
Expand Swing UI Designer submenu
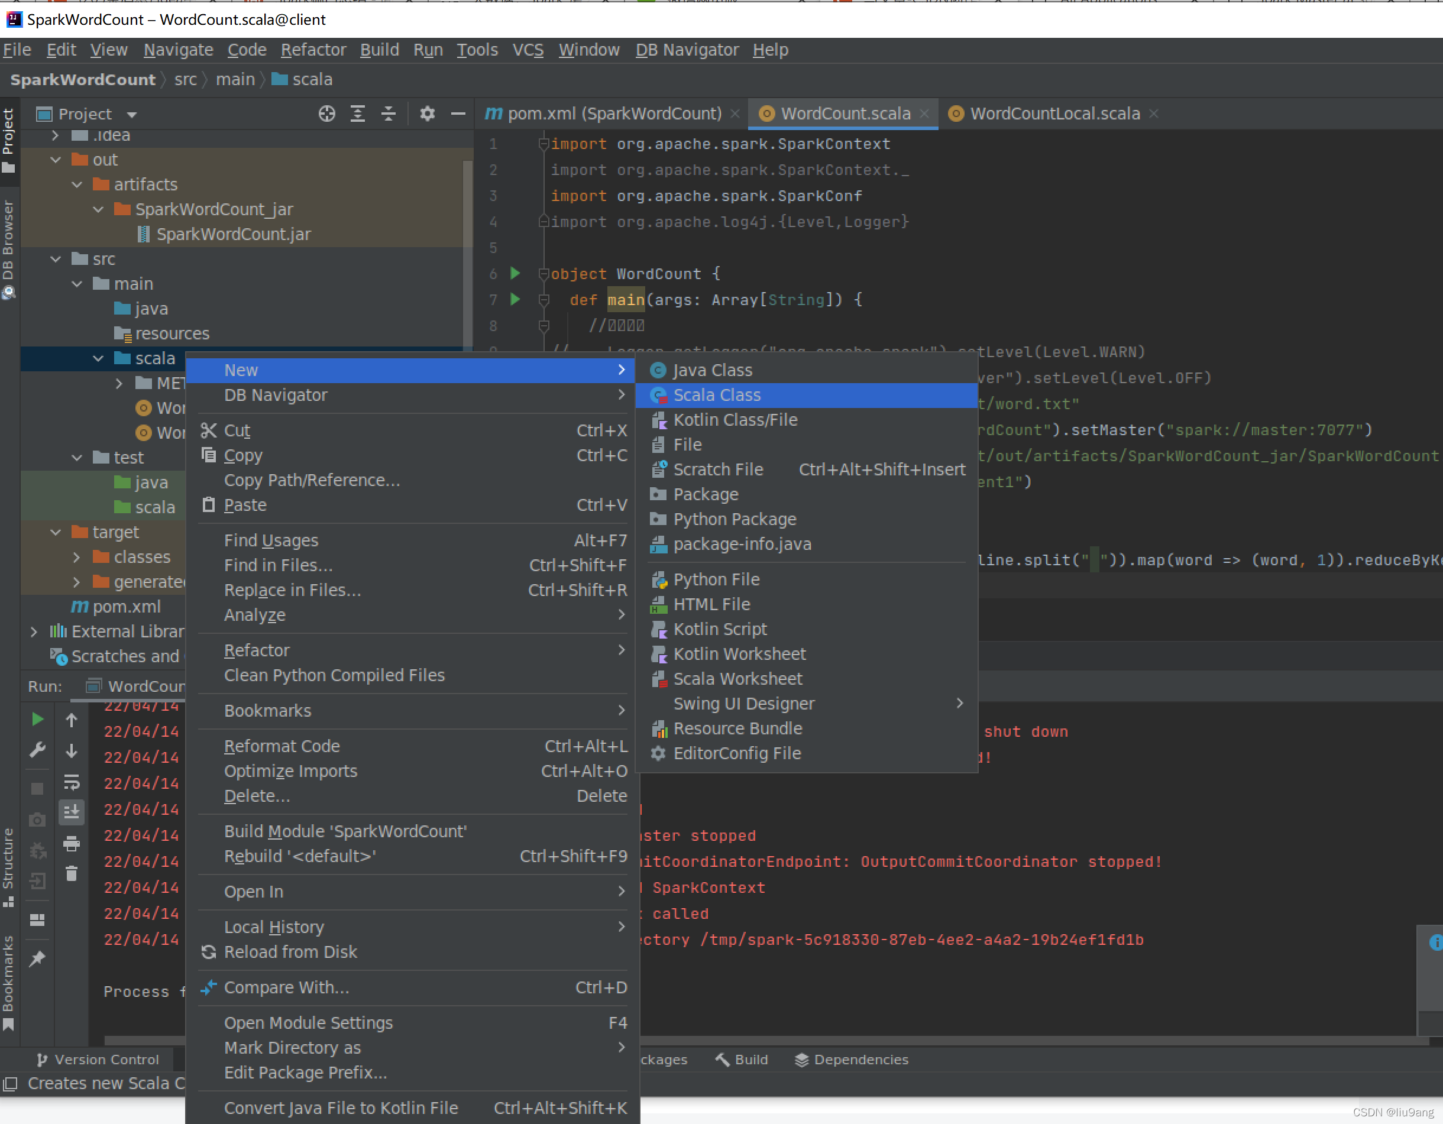point(806,704)
